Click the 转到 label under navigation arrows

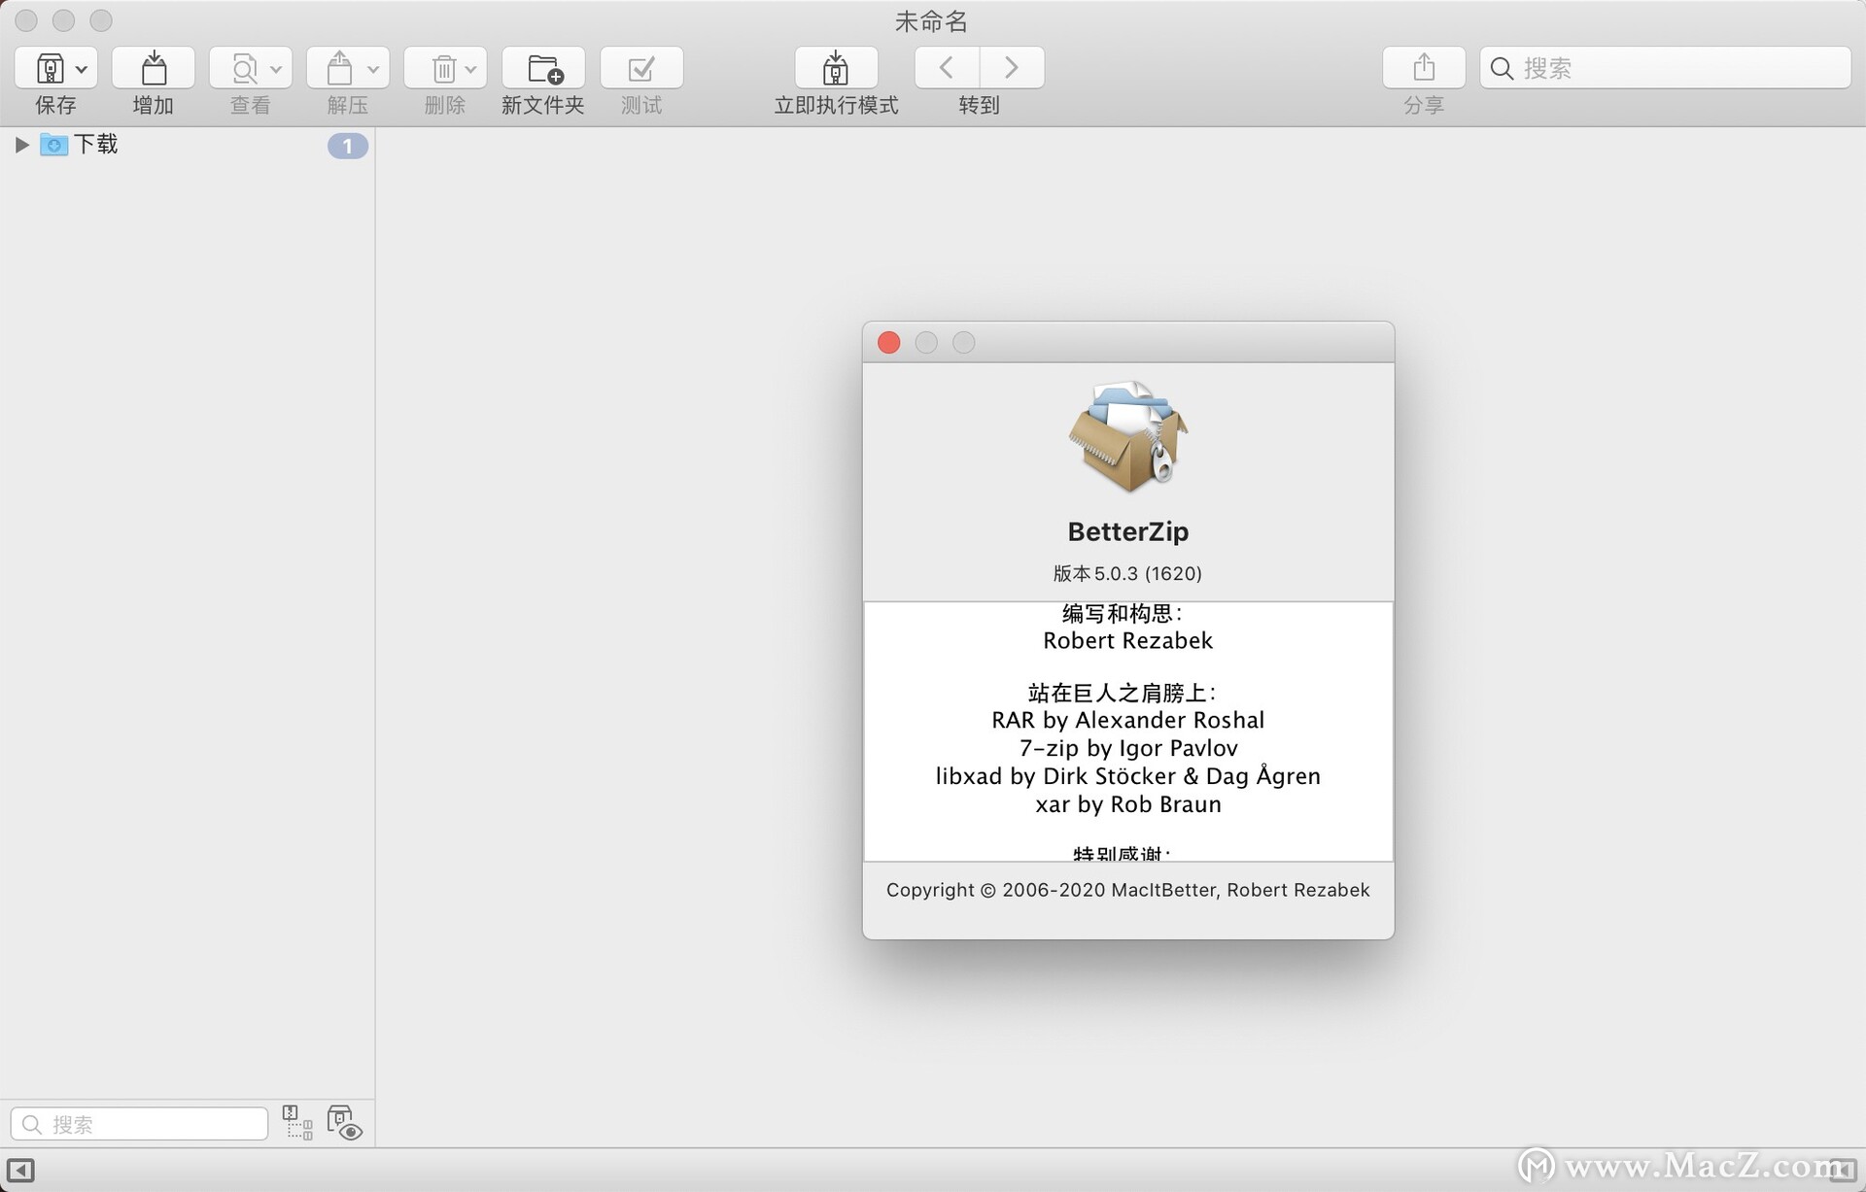979,105
